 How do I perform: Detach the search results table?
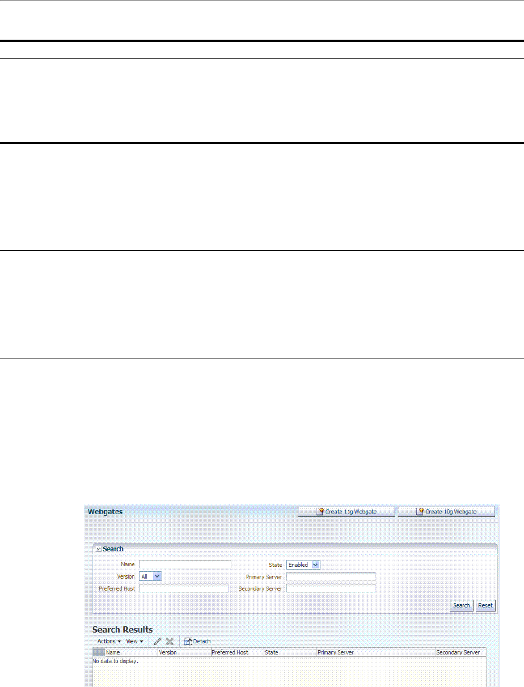click(197, 641)
